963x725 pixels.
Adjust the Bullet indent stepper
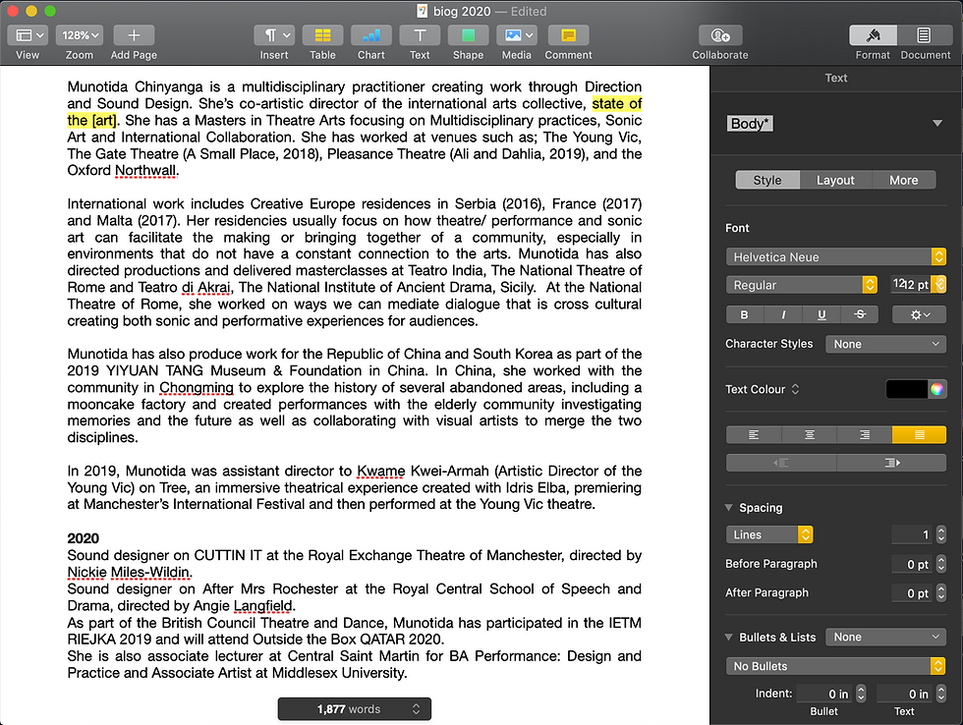pyautogui.click(x=861, y=694)
